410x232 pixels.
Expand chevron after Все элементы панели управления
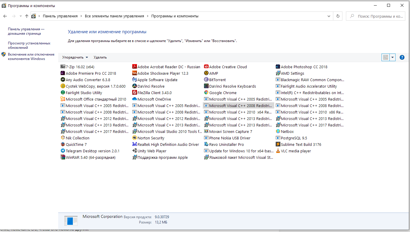click(x=148, y=16)
